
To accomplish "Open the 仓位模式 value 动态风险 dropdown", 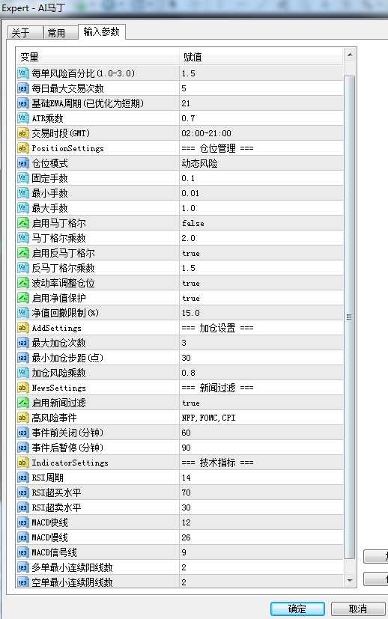I will pos(261,163).
